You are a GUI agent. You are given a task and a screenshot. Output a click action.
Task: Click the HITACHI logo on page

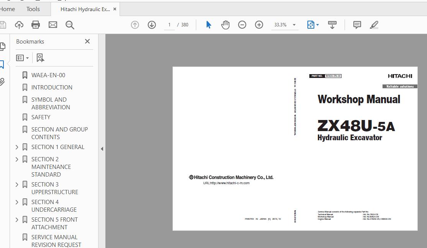click(x=400, y=76)
